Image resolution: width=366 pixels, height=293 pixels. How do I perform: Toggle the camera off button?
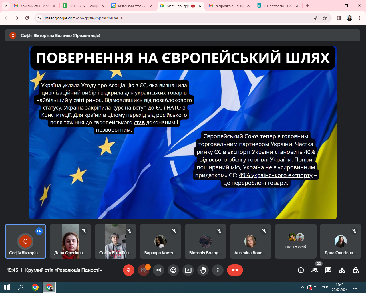pyautogui.click(x=144, y=270)
